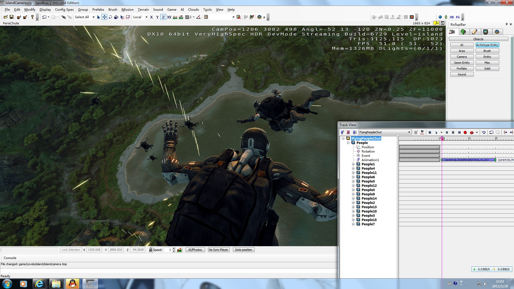Click the Pause button in Track View

click(x=453, y=132)
